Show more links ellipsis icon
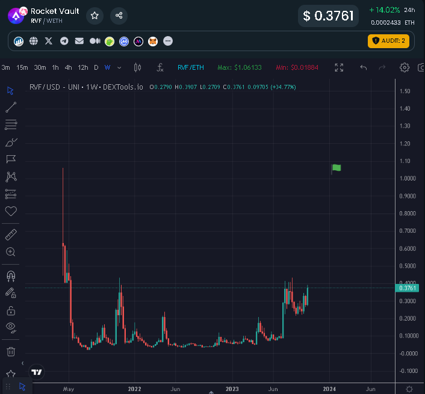Screen dimensions: 425x394 (168, 41)
